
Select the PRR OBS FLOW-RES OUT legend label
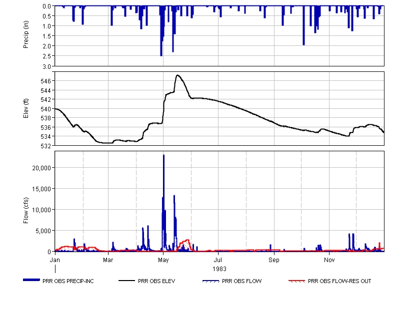[x=339, y=281]
